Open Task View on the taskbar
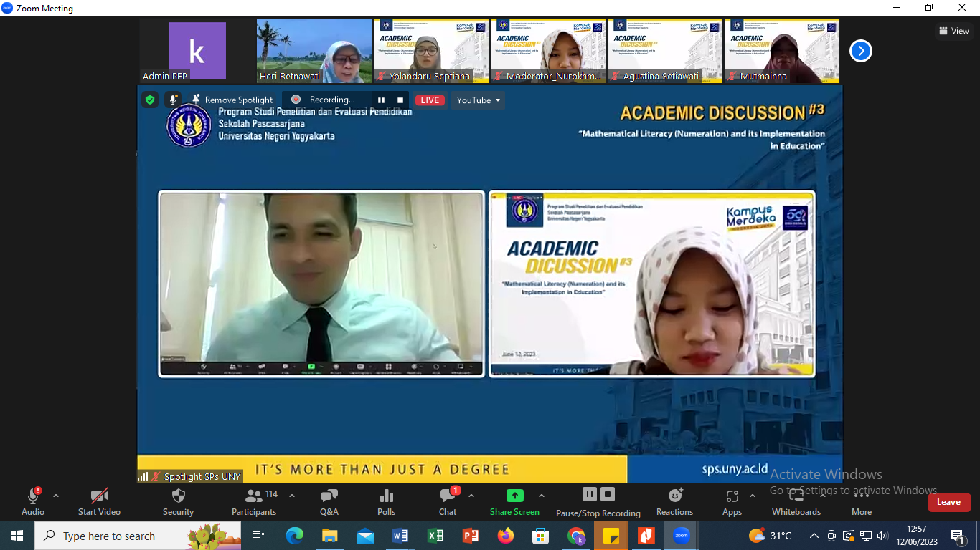This screenshot has height=550, width=980. click(258, 536)
